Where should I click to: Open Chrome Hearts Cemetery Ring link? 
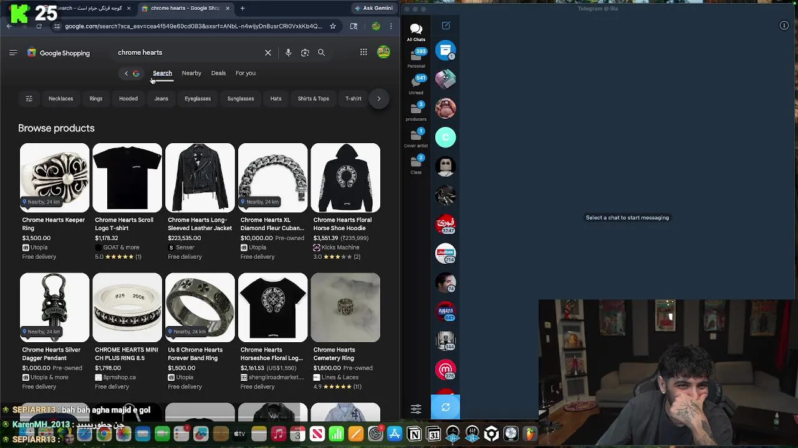click(334, 354)
